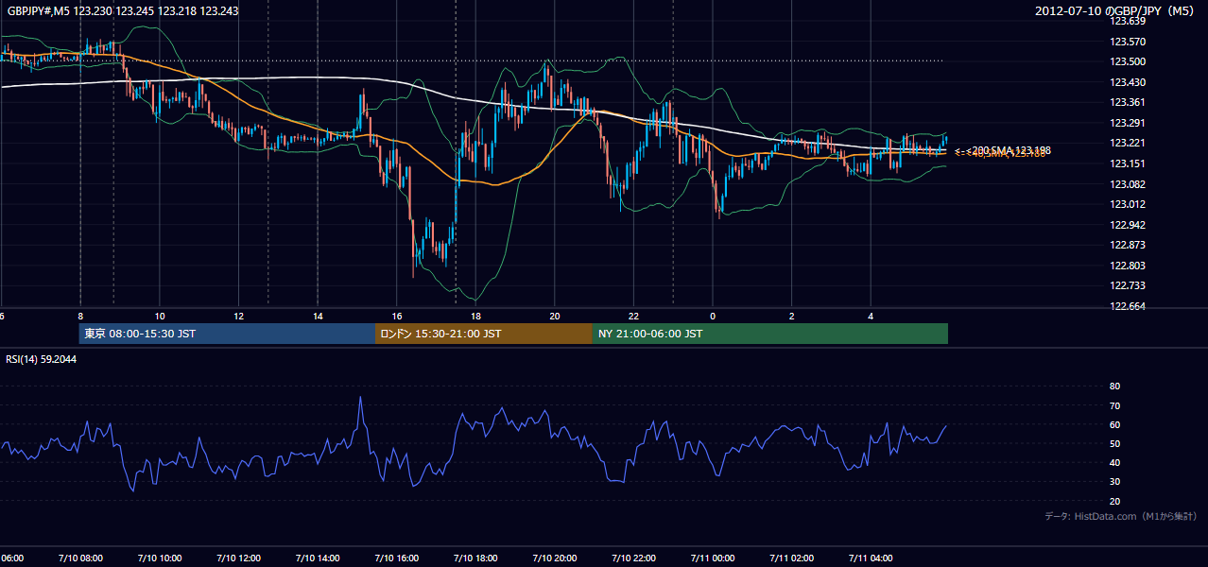The height and width of the screenshot is (567, 1208).
Task: Click the 7/11 00:00 bottom time label
Action: 713,558
